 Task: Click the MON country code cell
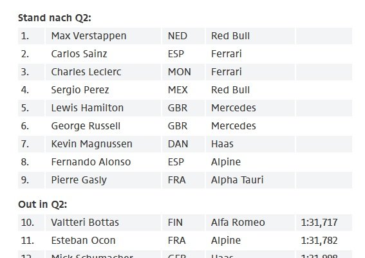(183, 72)
